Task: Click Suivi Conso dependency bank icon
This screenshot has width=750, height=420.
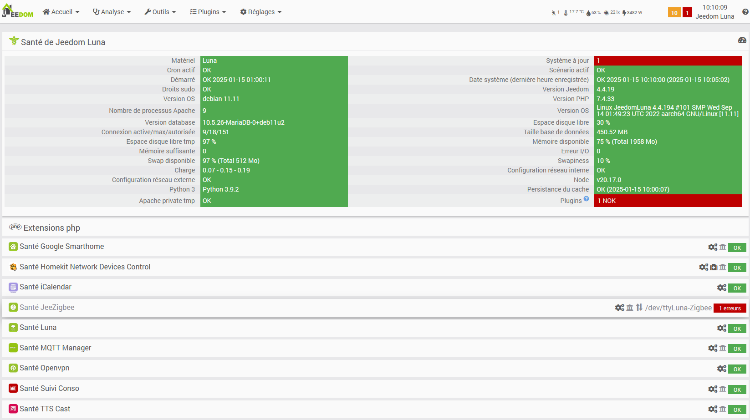Action: [x=723, y=389]
